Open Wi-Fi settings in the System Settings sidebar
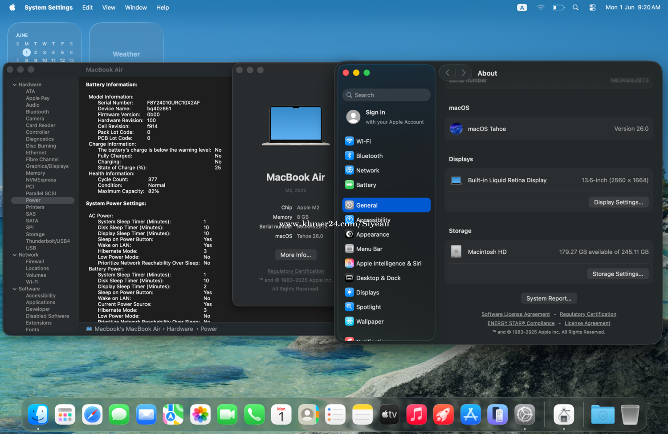This screenshot has width=668, height=434. click(x=387, y=141)
